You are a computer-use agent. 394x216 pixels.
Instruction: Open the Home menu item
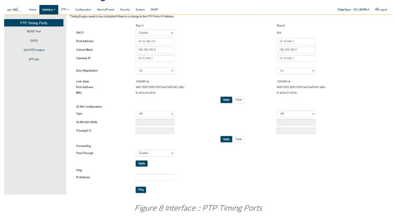coord(33,10)
